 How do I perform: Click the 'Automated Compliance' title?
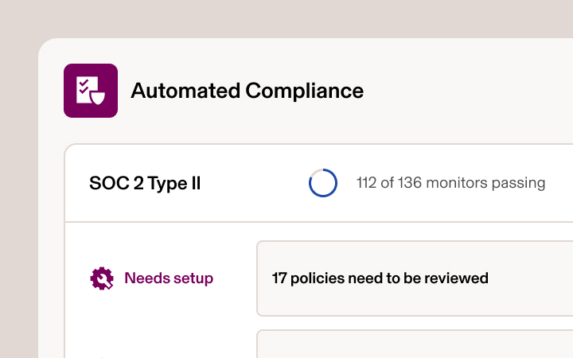coord(248,91)
